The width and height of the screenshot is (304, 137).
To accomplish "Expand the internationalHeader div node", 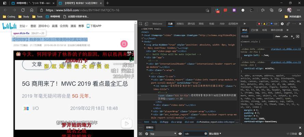I will [x=147, y=64].
